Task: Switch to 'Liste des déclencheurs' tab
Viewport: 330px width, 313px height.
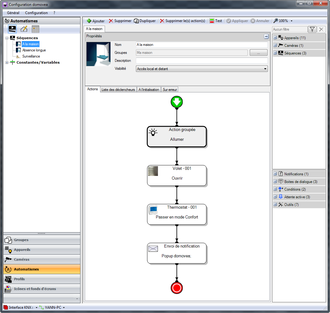Action: tap(118, 90)
